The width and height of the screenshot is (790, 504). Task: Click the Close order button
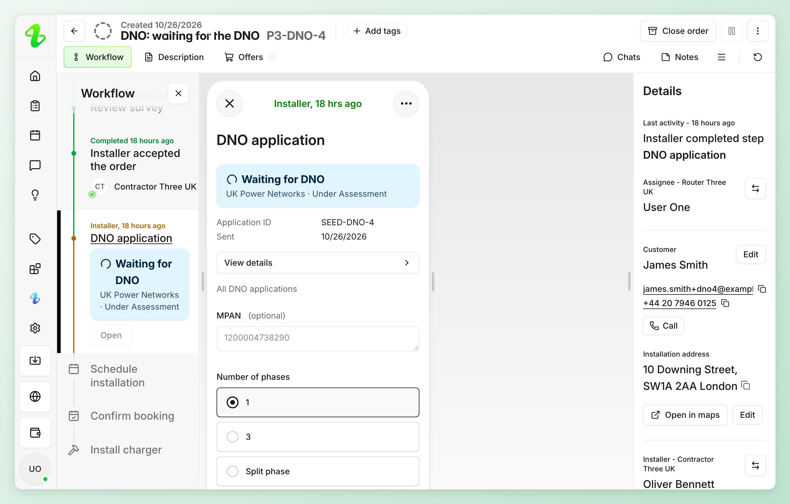click(678, 31)
